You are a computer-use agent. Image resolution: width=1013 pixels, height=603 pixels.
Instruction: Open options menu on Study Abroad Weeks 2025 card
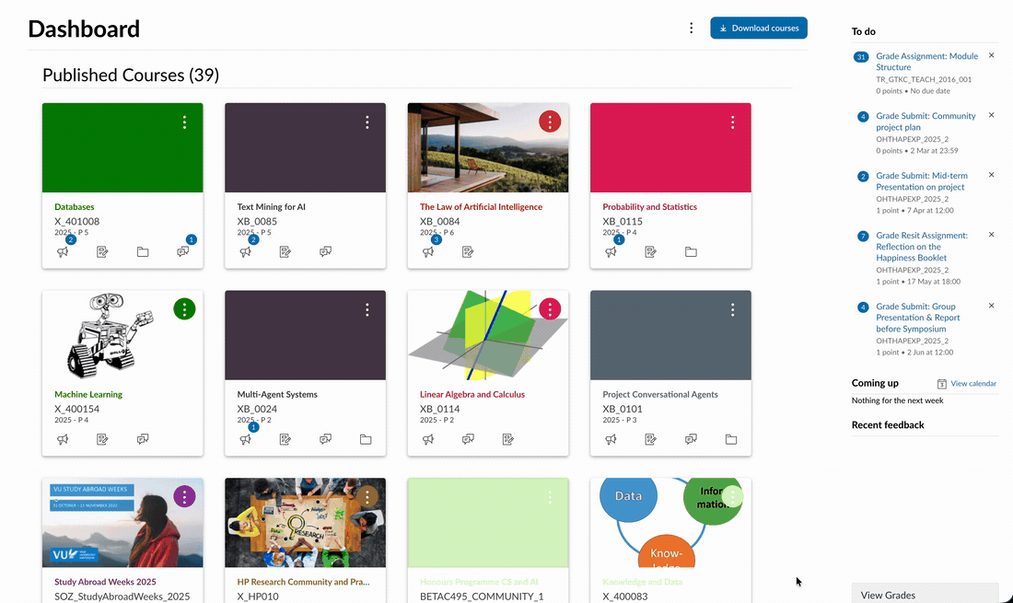(x=185, y=496)
